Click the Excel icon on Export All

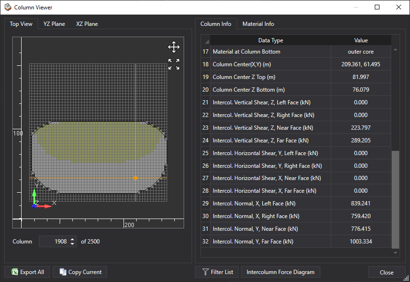pos(15,272)
